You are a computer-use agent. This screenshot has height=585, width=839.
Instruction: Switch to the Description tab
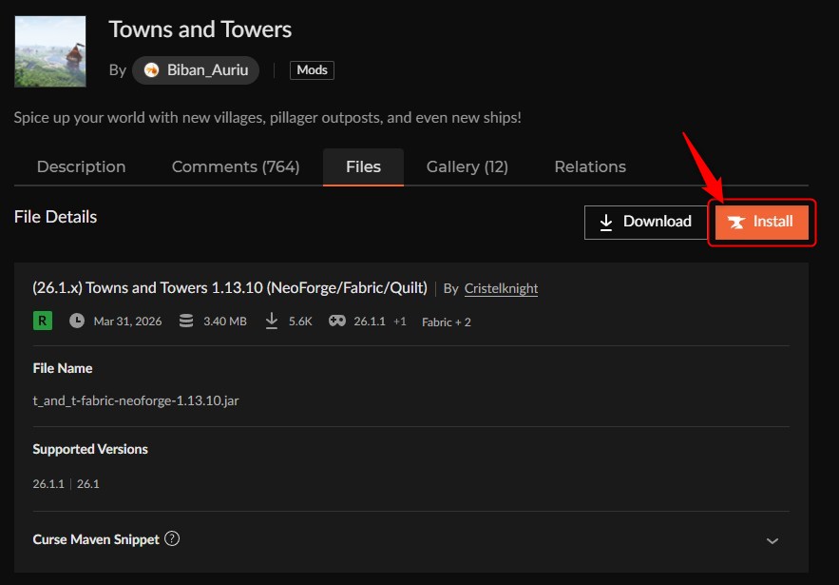[x=81, y=166]
